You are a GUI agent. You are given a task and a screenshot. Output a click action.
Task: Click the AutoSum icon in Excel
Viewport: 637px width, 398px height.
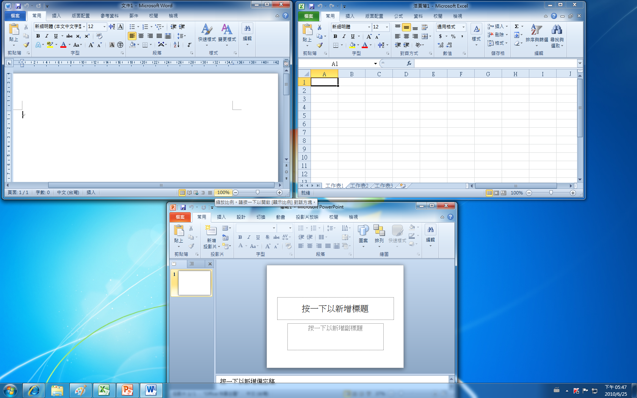pos(517,27)
